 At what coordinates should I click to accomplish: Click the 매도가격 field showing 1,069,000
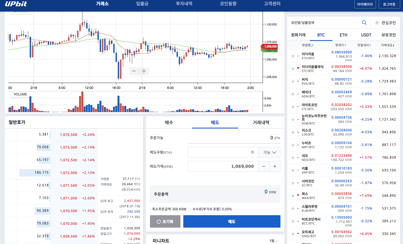click(x=223, y=166)
